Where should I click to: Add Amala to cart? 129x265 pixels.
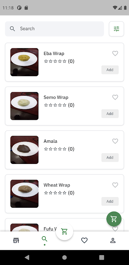110,158
